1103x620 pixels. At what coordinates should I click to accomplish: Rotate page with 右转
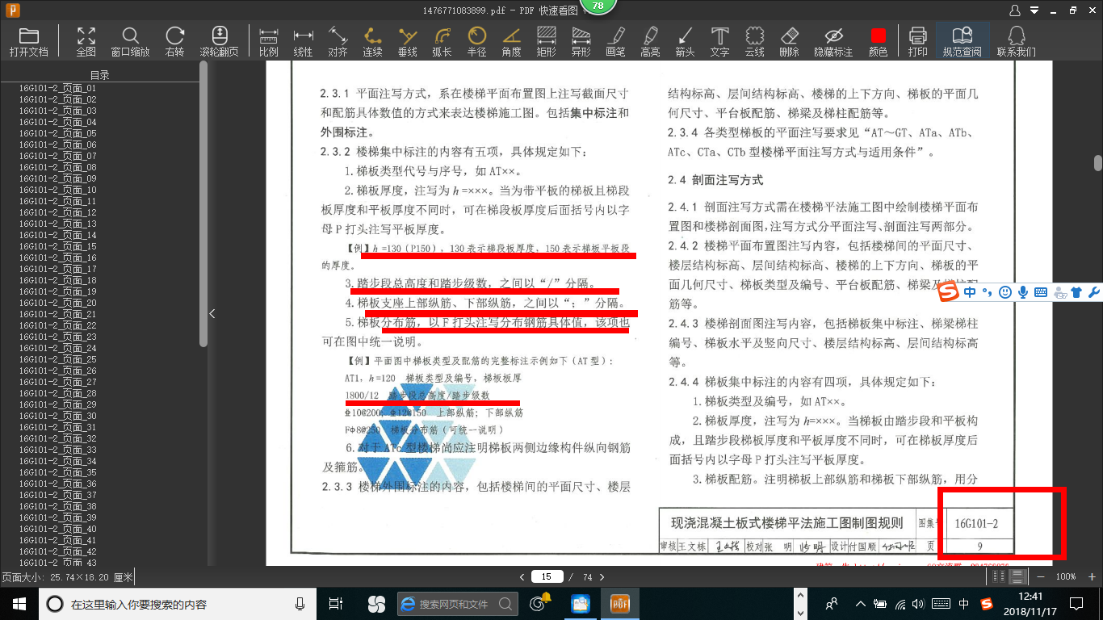pos(174,41)
